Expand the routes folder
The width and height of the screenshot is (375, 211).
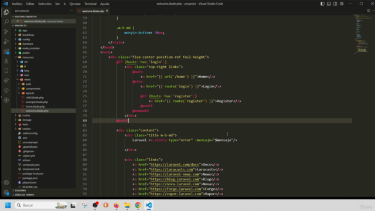coord(26,115)
